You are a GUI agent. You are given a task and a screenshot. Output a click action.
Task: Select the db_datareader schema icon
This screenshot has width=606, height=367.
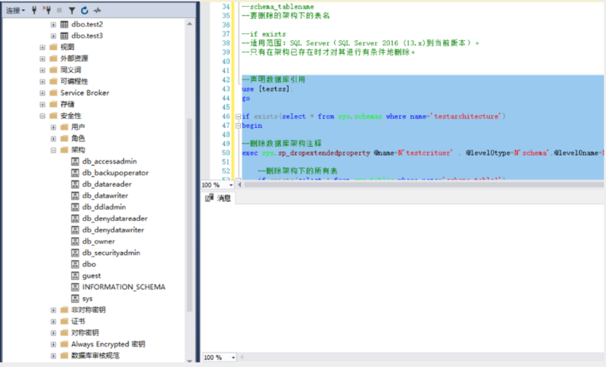[x=75, y=185]
